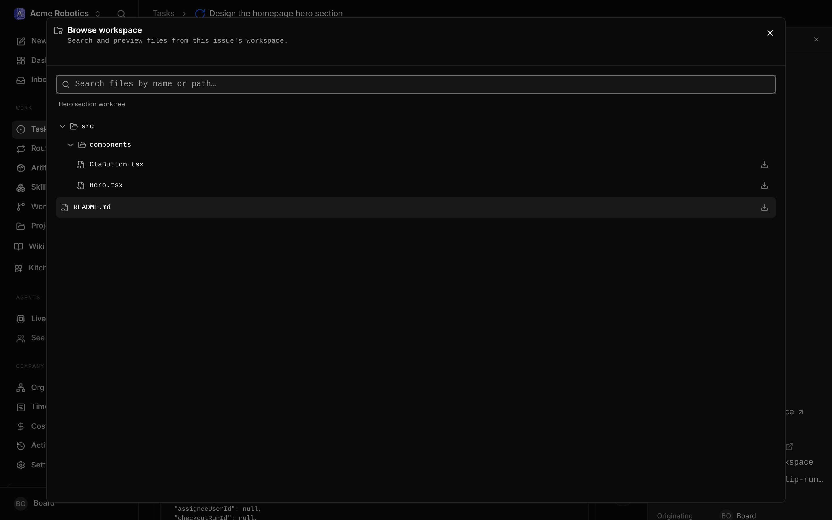Close the right side panel behind dialog
832x520 pixels.
816,39
